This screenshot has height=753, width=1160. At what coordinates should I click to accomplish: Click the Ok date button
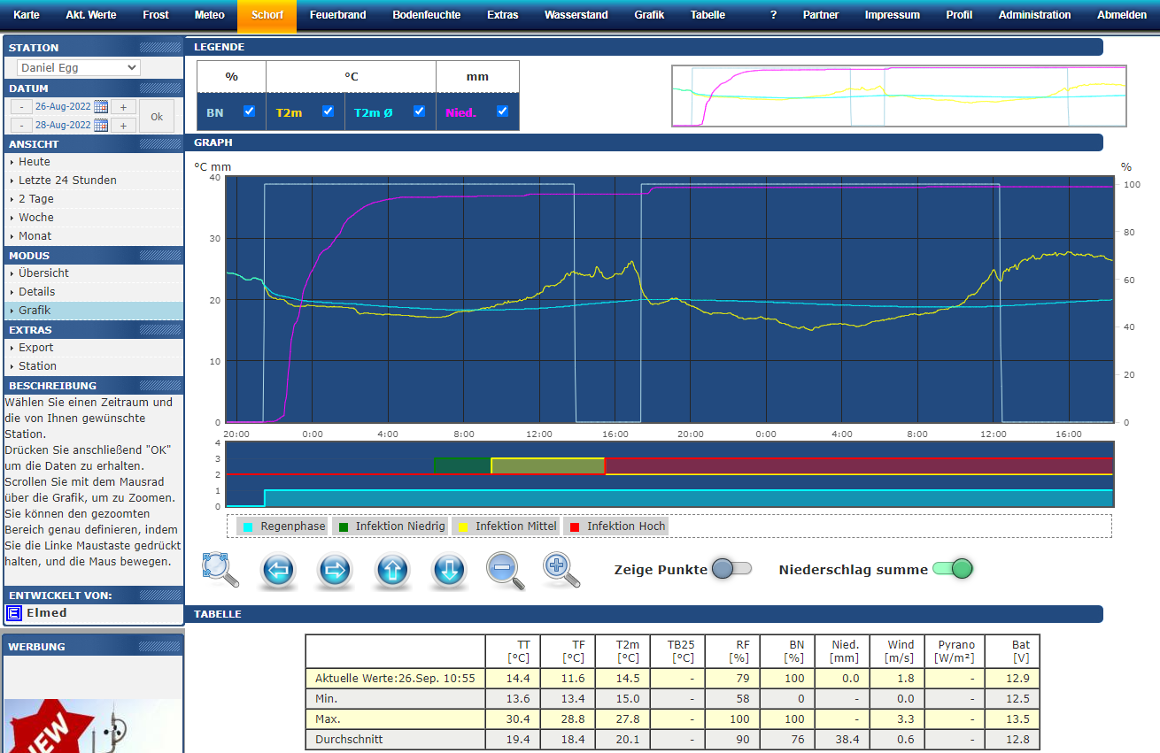pos(157,116)
